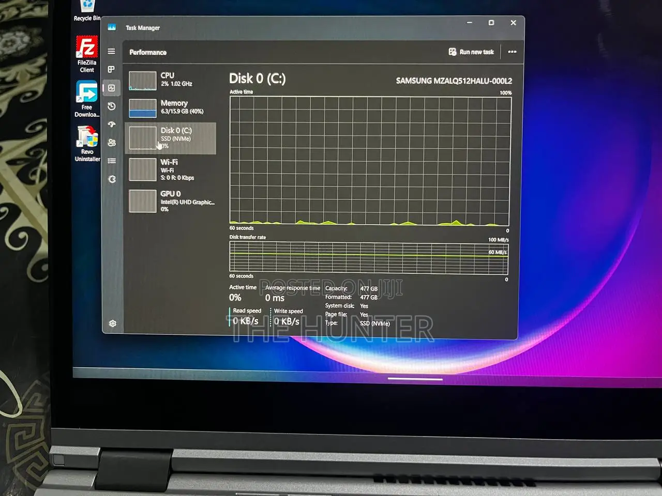Close the Task Manager window
Image resolution: width=662 pixels, height=496 pixels.
[x=513, y=23]
